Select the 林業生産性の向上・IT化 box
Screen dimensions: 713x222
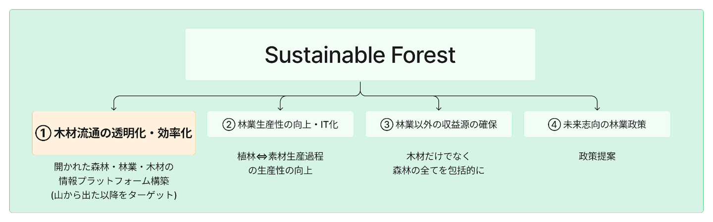[280, 124]
